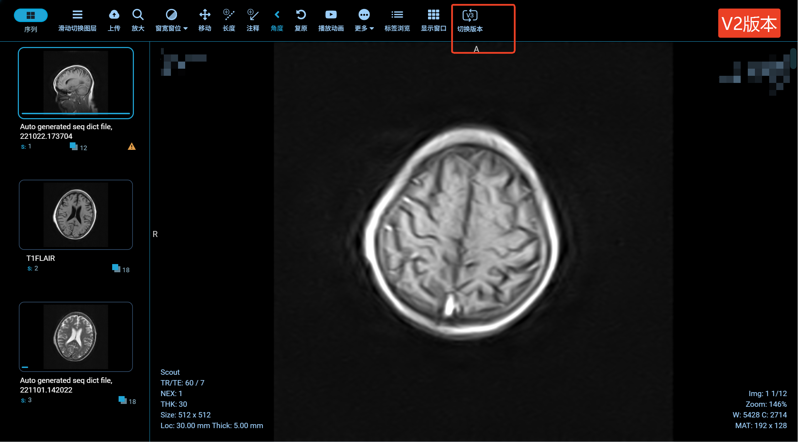Click the red V2版本 badge
798x442 pixels.
(749, 23)
